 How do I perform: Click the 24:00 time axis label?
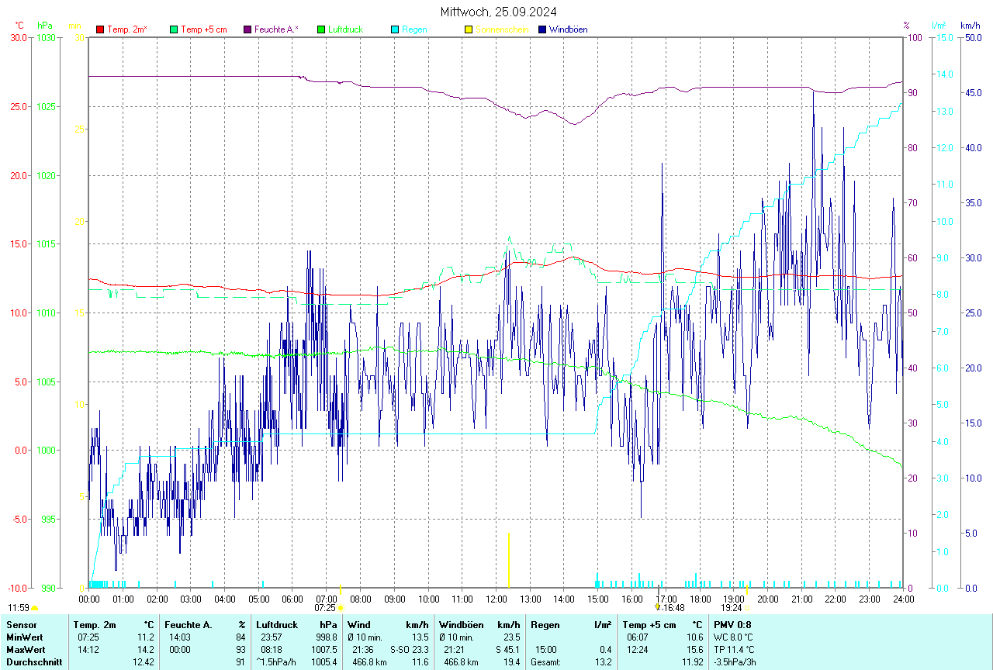point(903,599)
